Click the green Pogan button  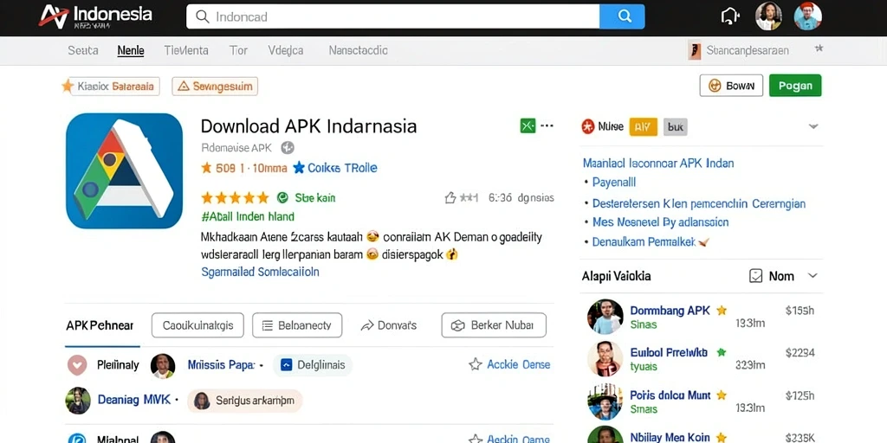[x=795, y=86]
